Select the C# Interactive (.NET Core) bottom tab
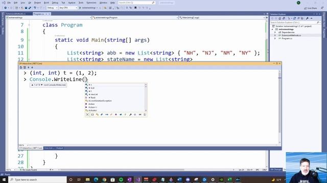The image size is (327, 183). pyautogui.click(x=31, y=148)
